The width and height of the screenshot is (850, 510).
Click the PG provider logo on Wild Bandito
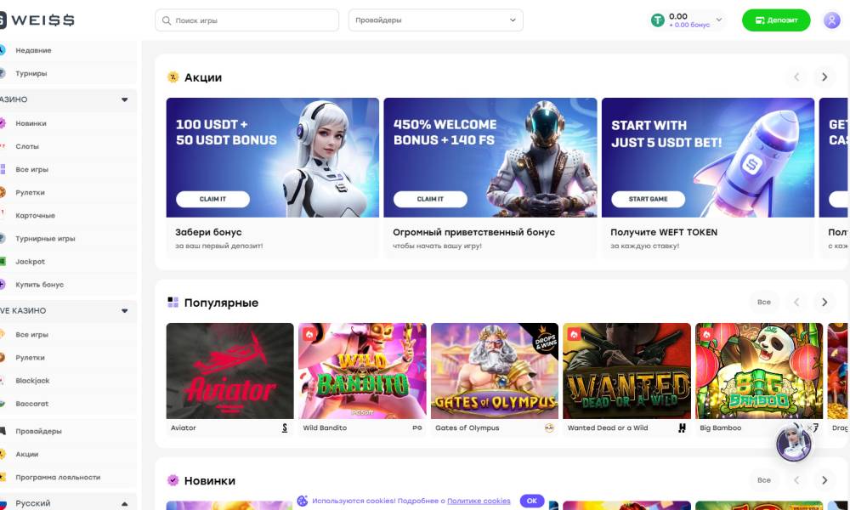(416, 428)
